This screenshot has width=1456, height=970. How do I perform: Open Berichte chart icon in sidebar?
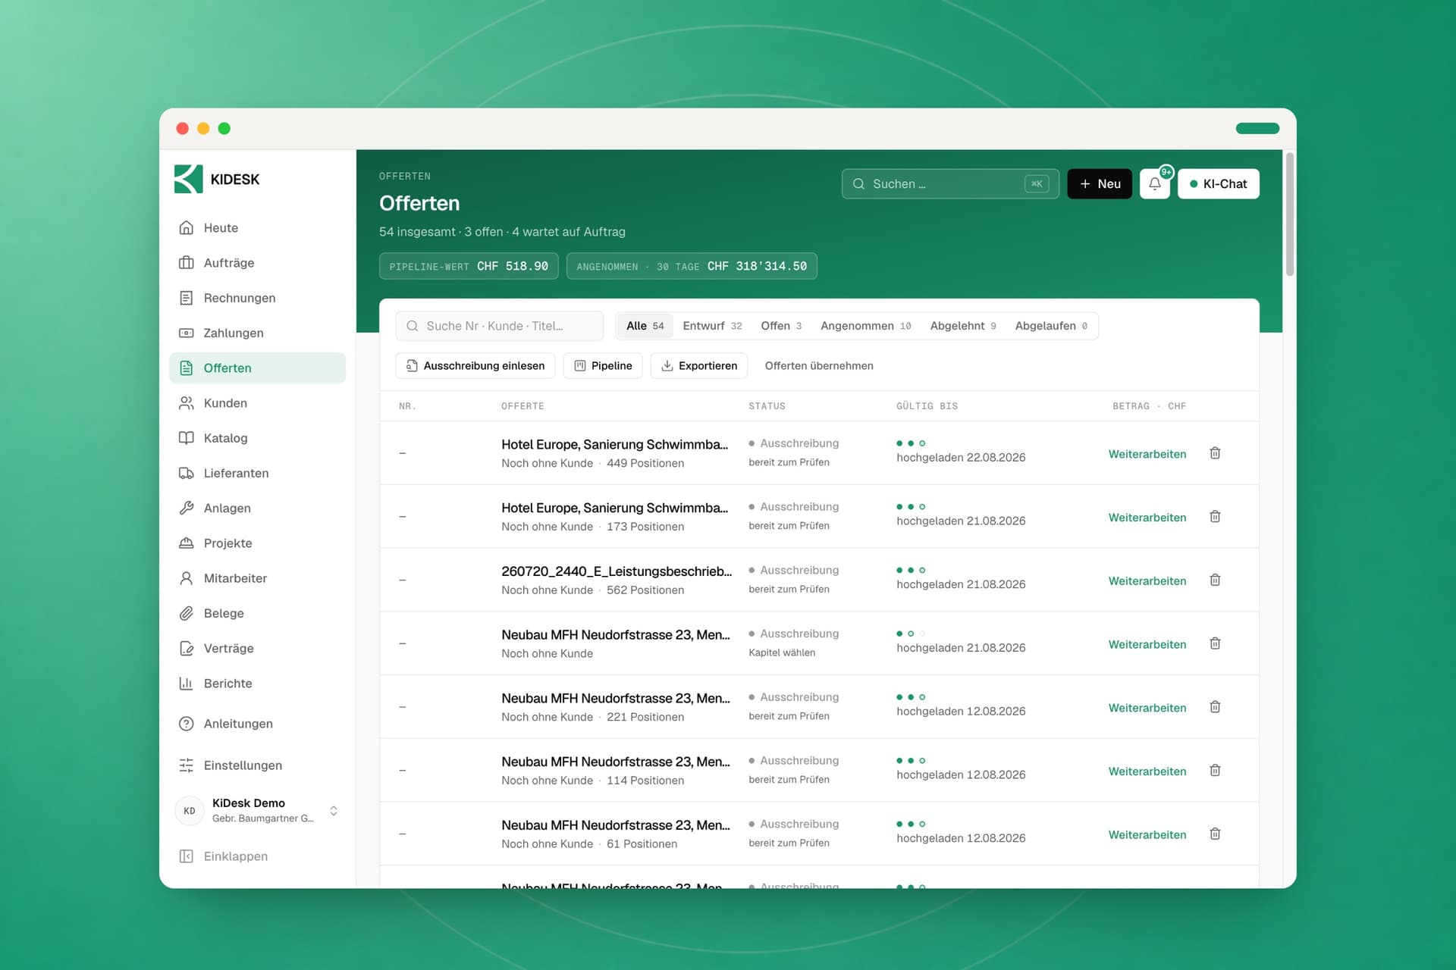coord(187,683)
